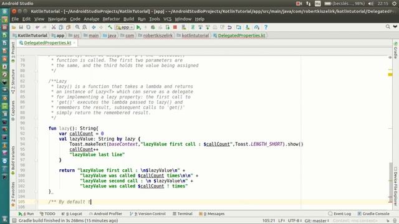Viewport: 399px width, 224px height.
Task: Open the Navigate menu
Action: click(57, 19)
